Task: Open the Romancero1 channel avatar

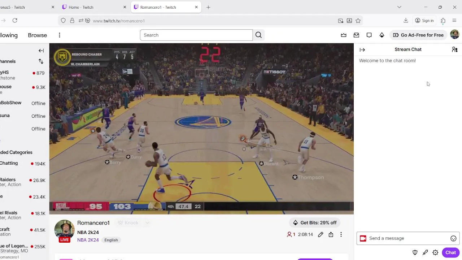Action: [65, 229]
